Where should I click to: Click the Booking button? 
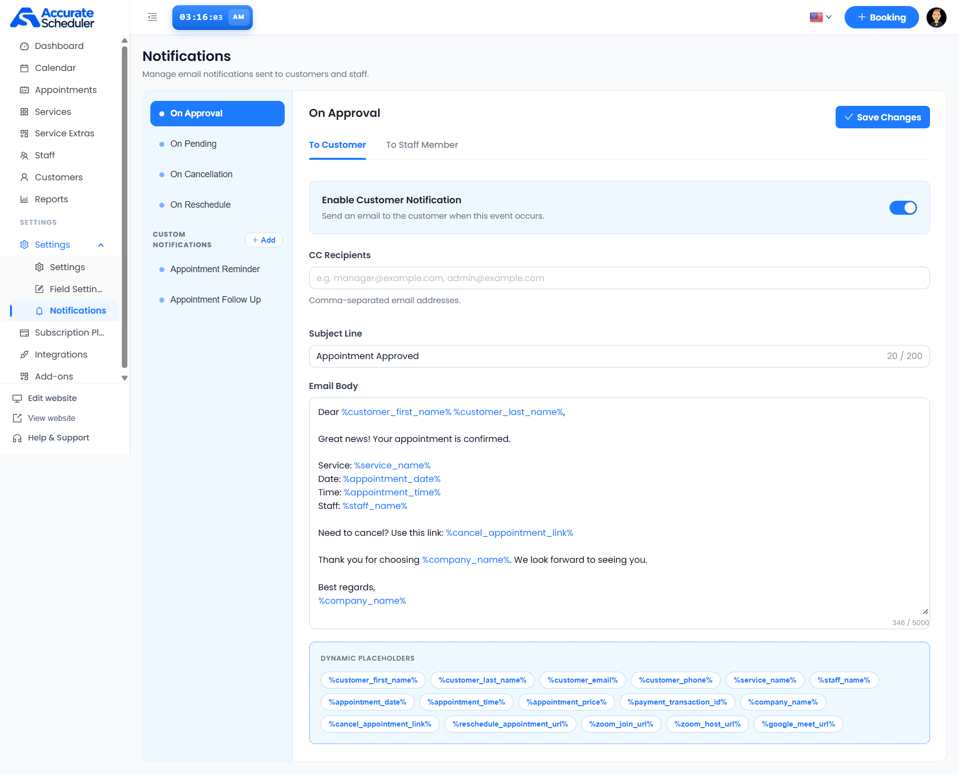[882, 17]
